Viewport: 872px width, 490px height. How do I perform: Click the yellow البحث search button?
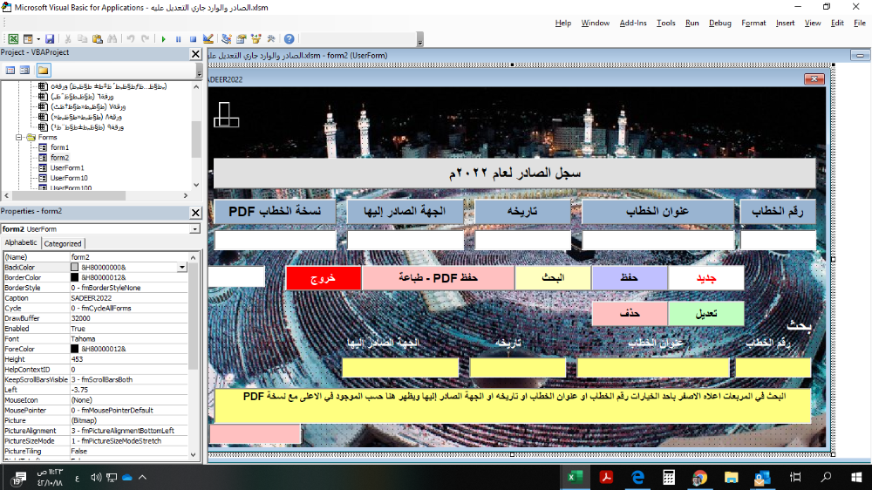click(x=553, y=278)
